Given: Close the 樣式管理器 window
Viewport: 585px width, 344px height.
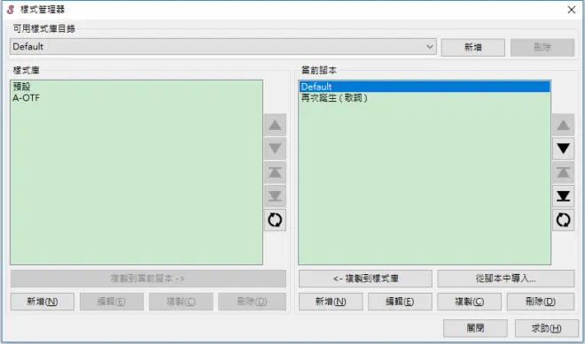Looking at the screenshot, I should [x=571, y=10].
